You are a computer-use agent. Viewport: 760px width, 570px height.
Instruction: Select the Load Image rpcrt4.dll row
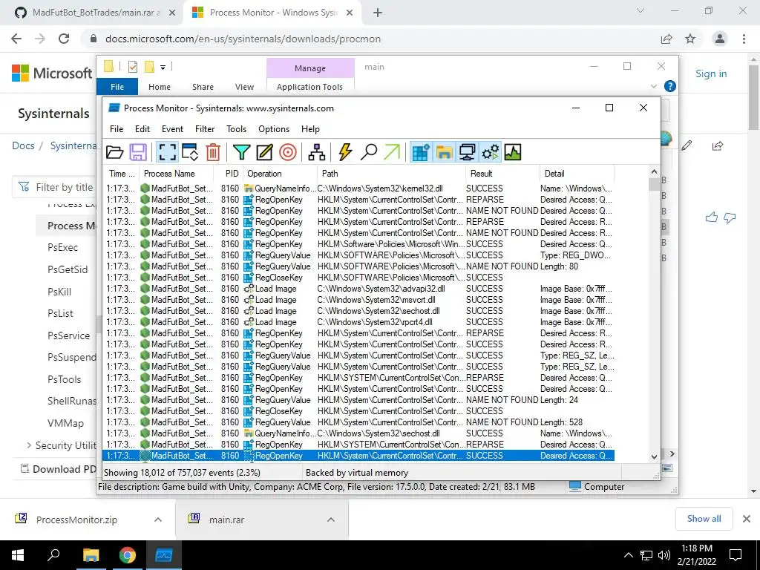358,322
